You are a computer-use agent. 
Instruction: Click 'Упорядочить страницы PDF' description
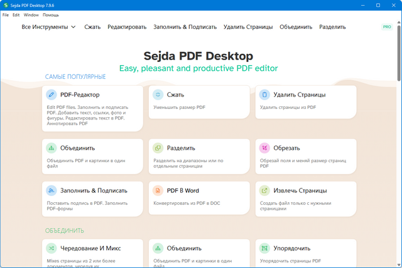(290, 261)
